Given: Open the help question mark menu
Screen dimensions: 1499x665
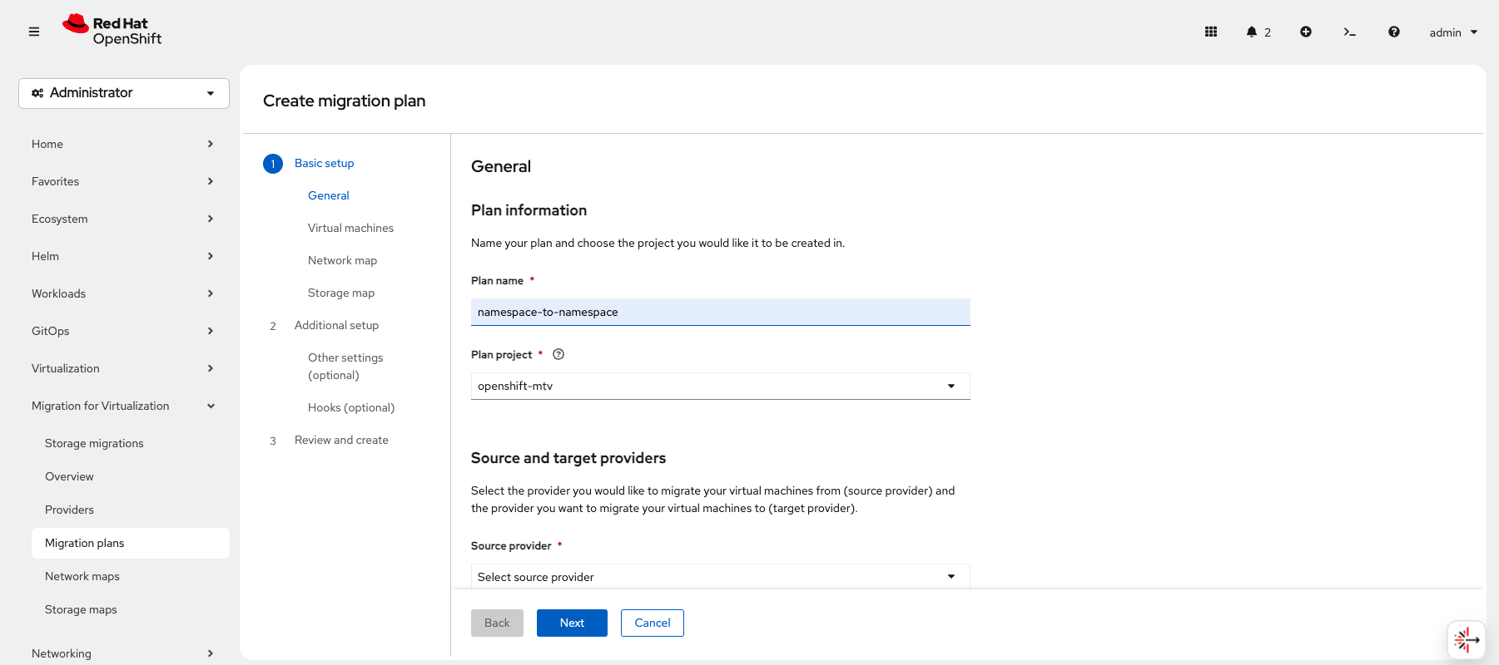Looking at the screenshot, I should (1393, 32).
